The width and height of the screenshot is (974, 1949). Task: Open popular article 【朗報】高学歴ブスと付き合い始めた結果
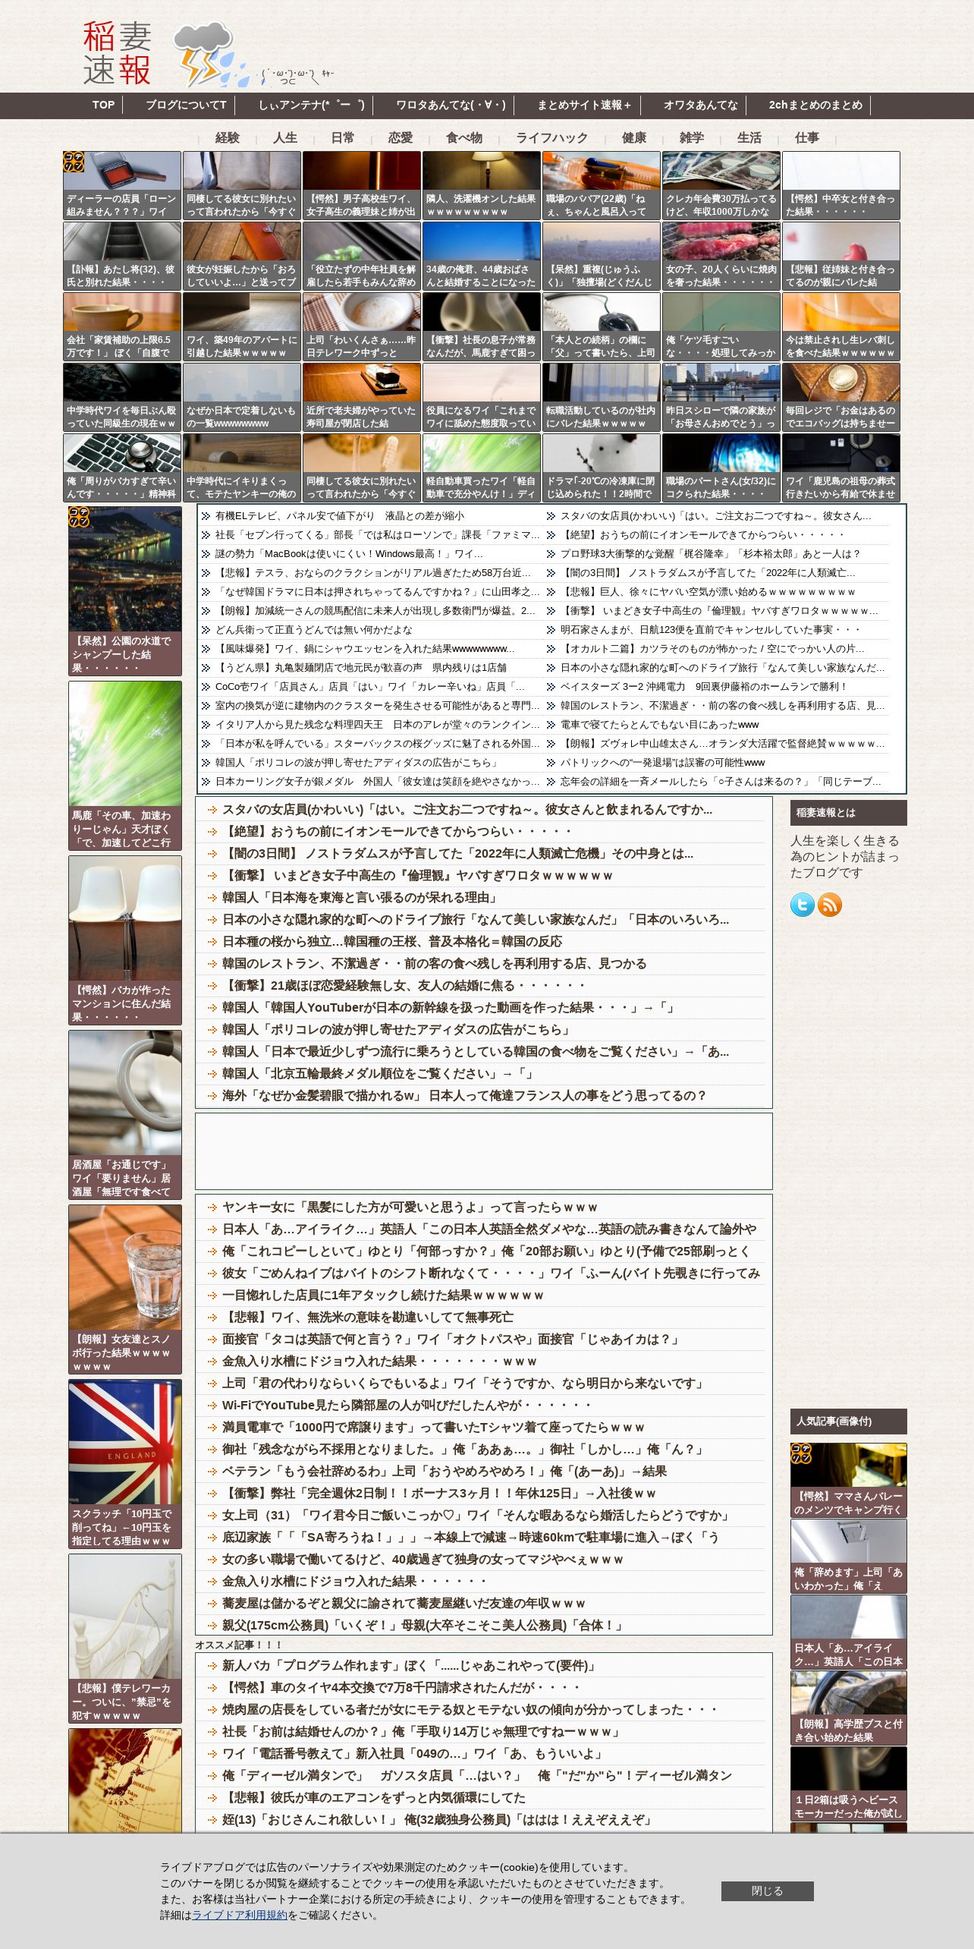(x=849, y=1708)
